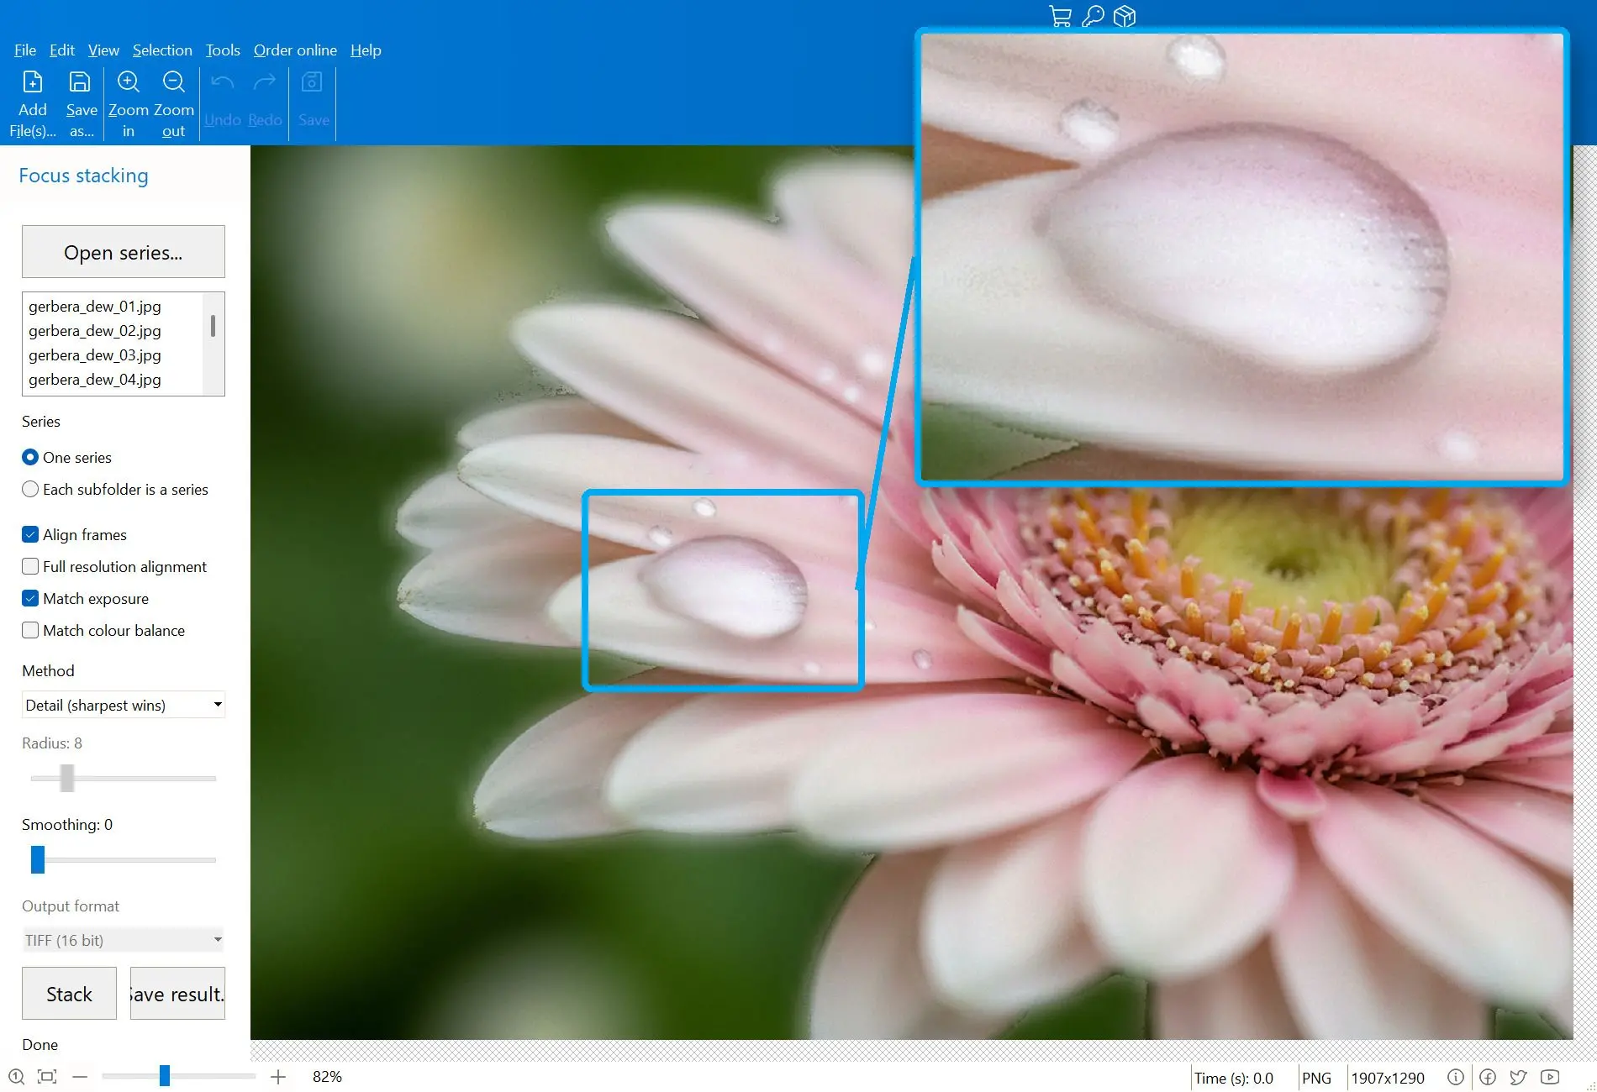Open the Method dropdown
The height and width of the screenshot is (1092, 1597).
tap(124, 705)
